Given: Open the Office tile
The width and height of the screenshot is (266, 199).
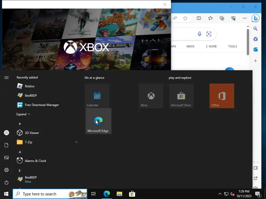Looking at the screenshot, I should point(222,96).
